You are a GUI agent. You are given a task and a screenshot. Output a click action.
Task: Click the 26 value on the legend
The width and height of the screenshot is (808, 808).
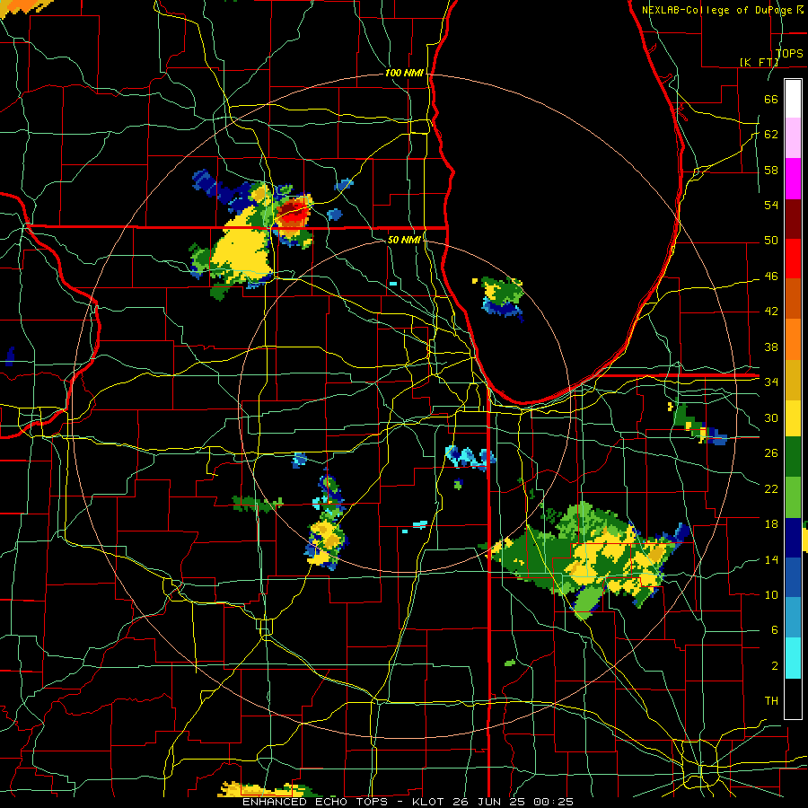pyautogui.click(x=771, y=453)
